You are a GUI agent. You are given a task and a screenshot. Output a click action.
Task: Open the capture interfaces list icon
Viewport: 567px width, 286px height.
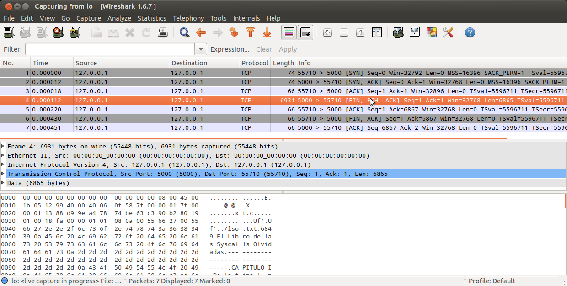point(9,32)
